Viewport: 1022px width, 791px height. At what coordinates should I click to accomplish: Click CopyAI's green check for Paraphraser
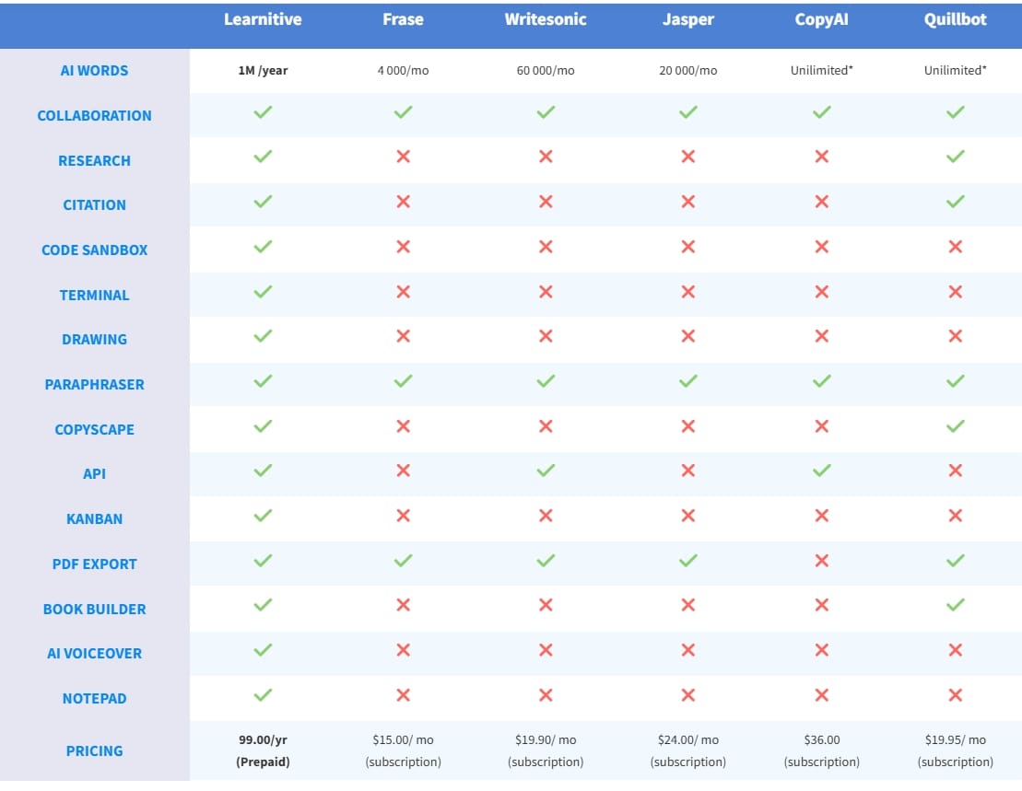821,381
